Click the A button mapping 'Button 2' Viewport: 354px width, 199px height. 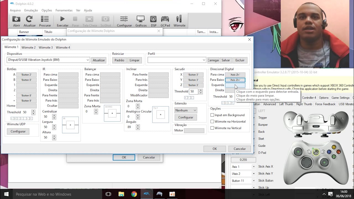click(26, 75)
